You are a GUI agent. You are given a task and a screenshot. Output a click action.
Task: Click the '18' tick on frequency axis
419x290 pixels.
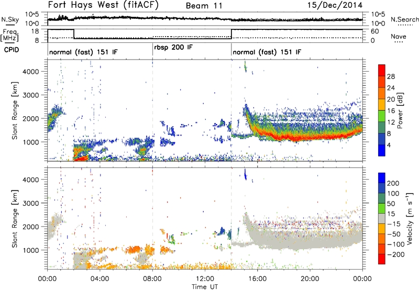click(35, 31)
